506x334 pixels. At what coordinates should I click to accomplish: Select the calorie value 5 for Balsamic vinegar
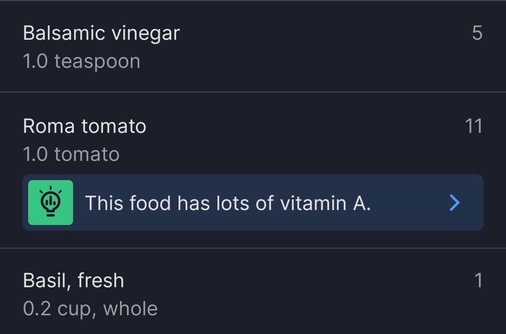[477, 33]
